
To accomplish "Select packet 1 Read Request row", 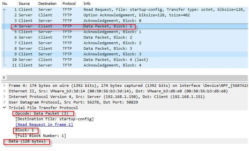I will point(125,10).
